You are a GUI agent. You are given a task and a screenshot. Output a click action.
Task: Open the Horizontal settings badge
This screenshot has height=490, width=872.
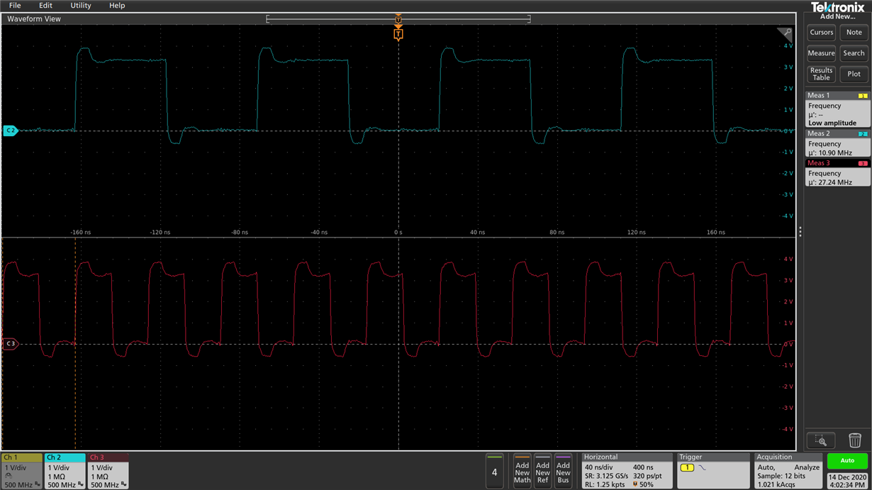coord(627,472)
